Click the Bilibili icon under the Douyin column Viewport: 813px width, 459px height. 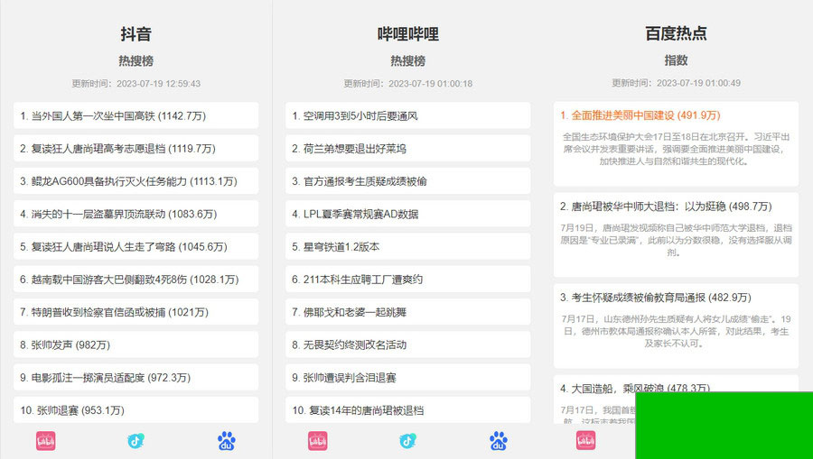pyautogui.click(x=46, y=441)
